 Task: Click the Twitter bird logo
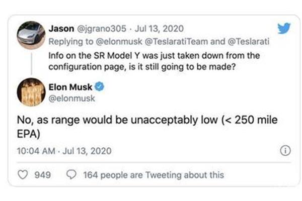coord(284,28)
